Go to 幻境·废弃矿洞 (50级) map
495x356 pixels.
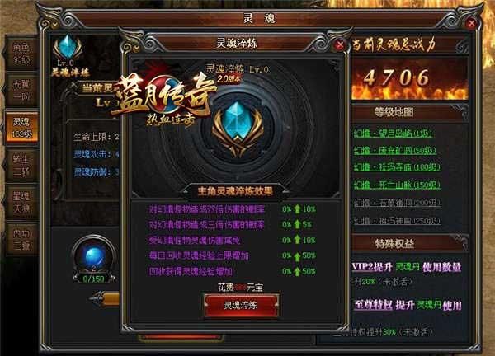pyautogui.click(x=395, y=150)
